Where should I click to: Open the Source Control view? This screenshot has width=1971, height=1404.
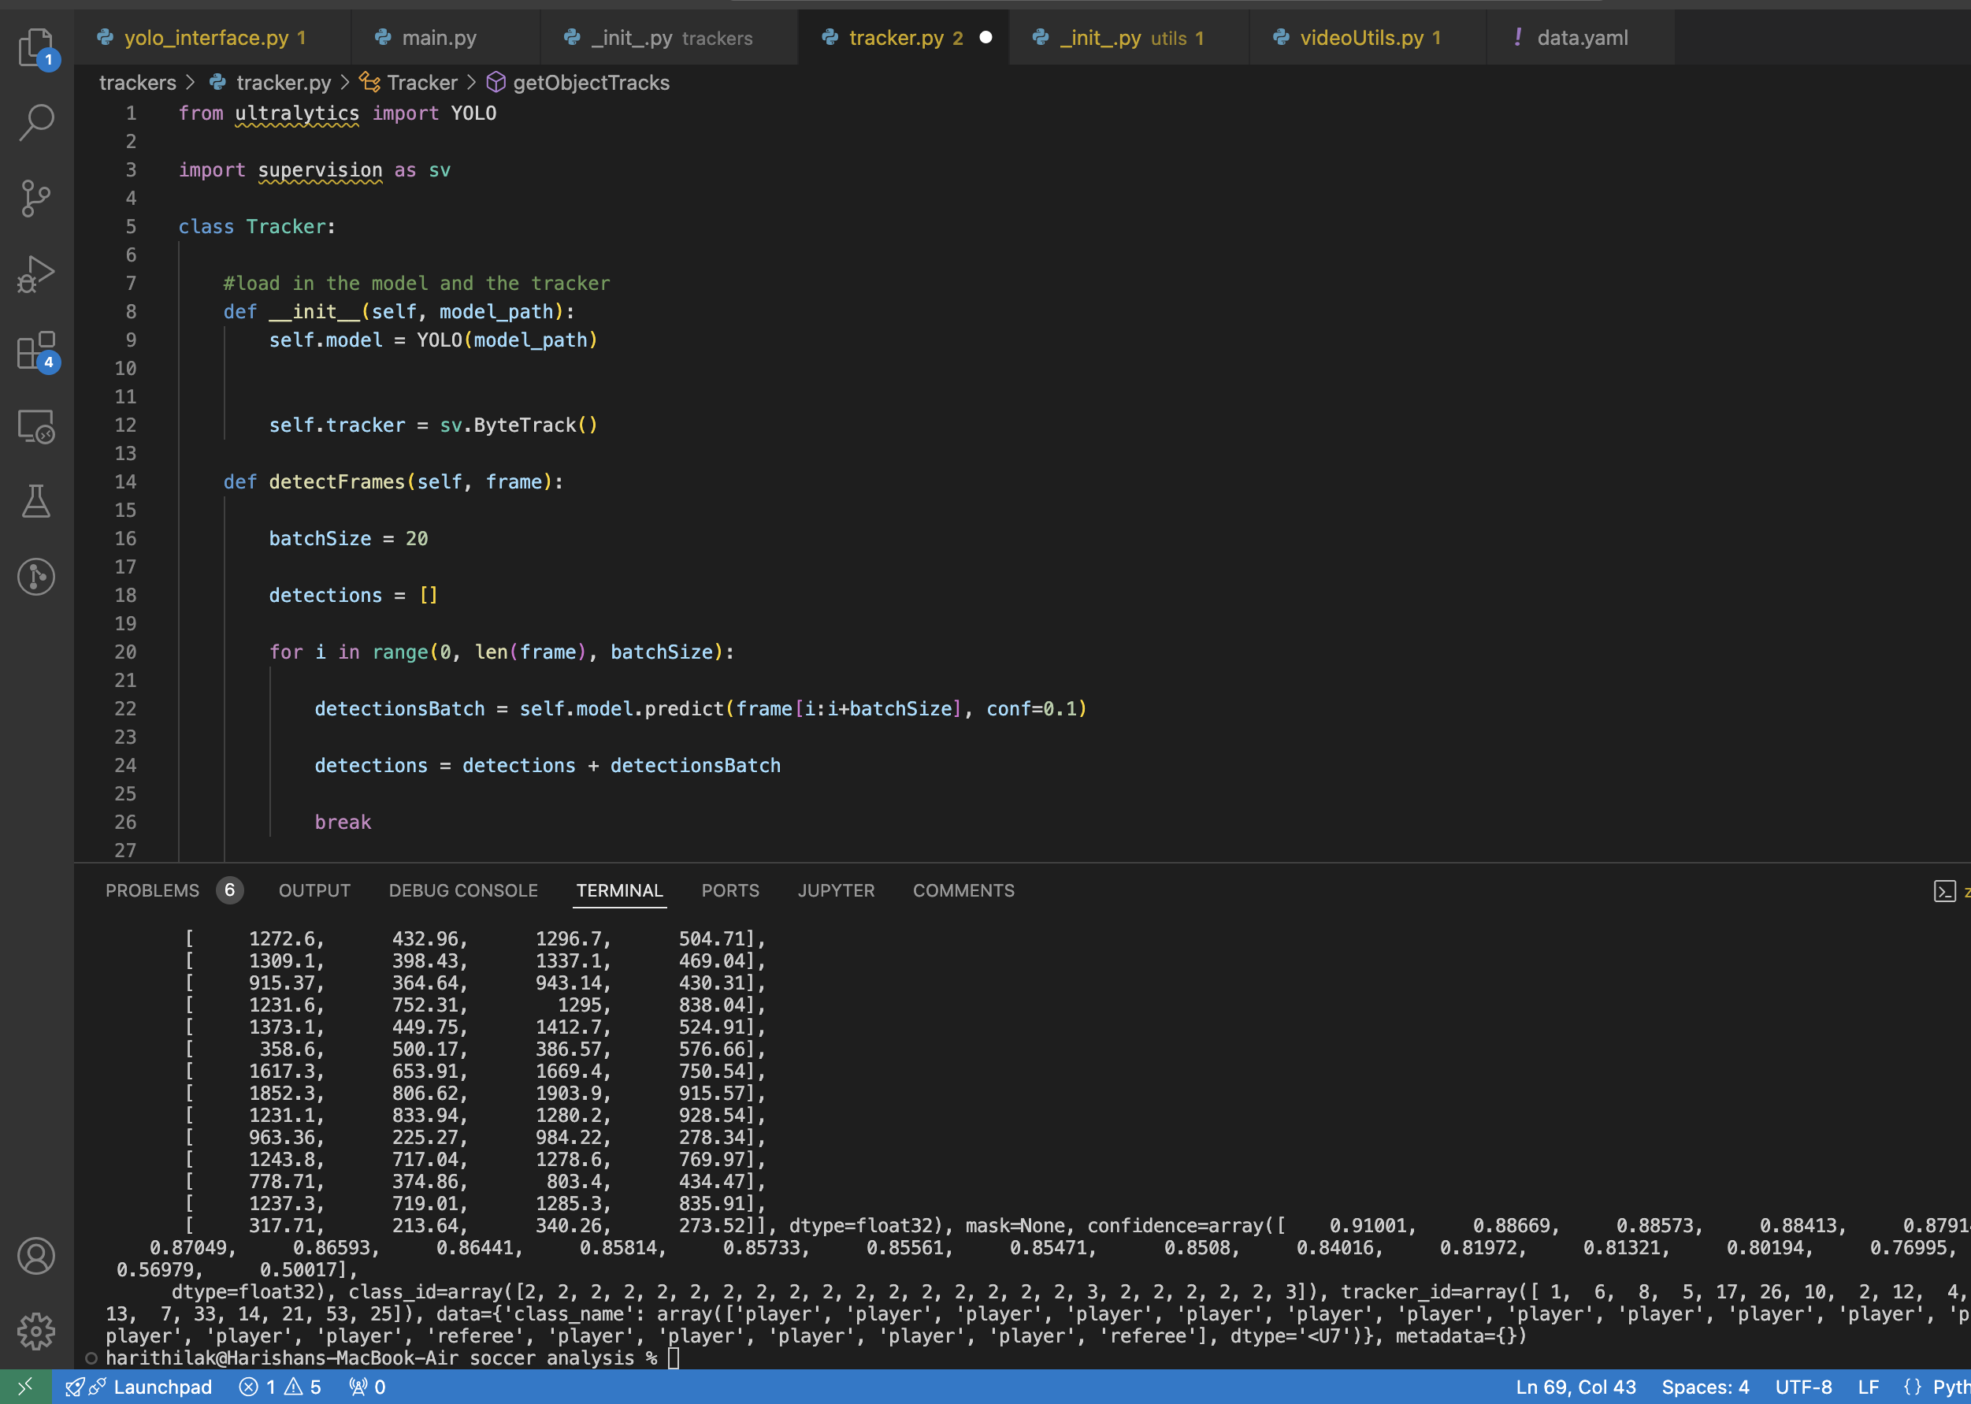click(x=36, y=198)
